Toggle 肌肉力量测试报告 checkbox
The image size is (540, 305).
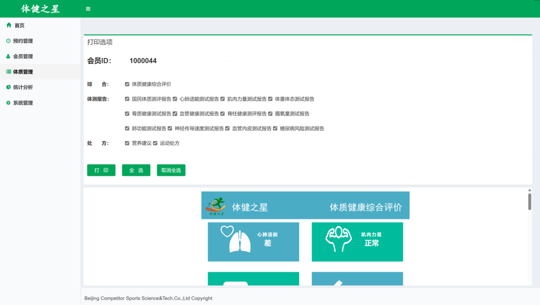pyautogui.click(x=222, y=99)
